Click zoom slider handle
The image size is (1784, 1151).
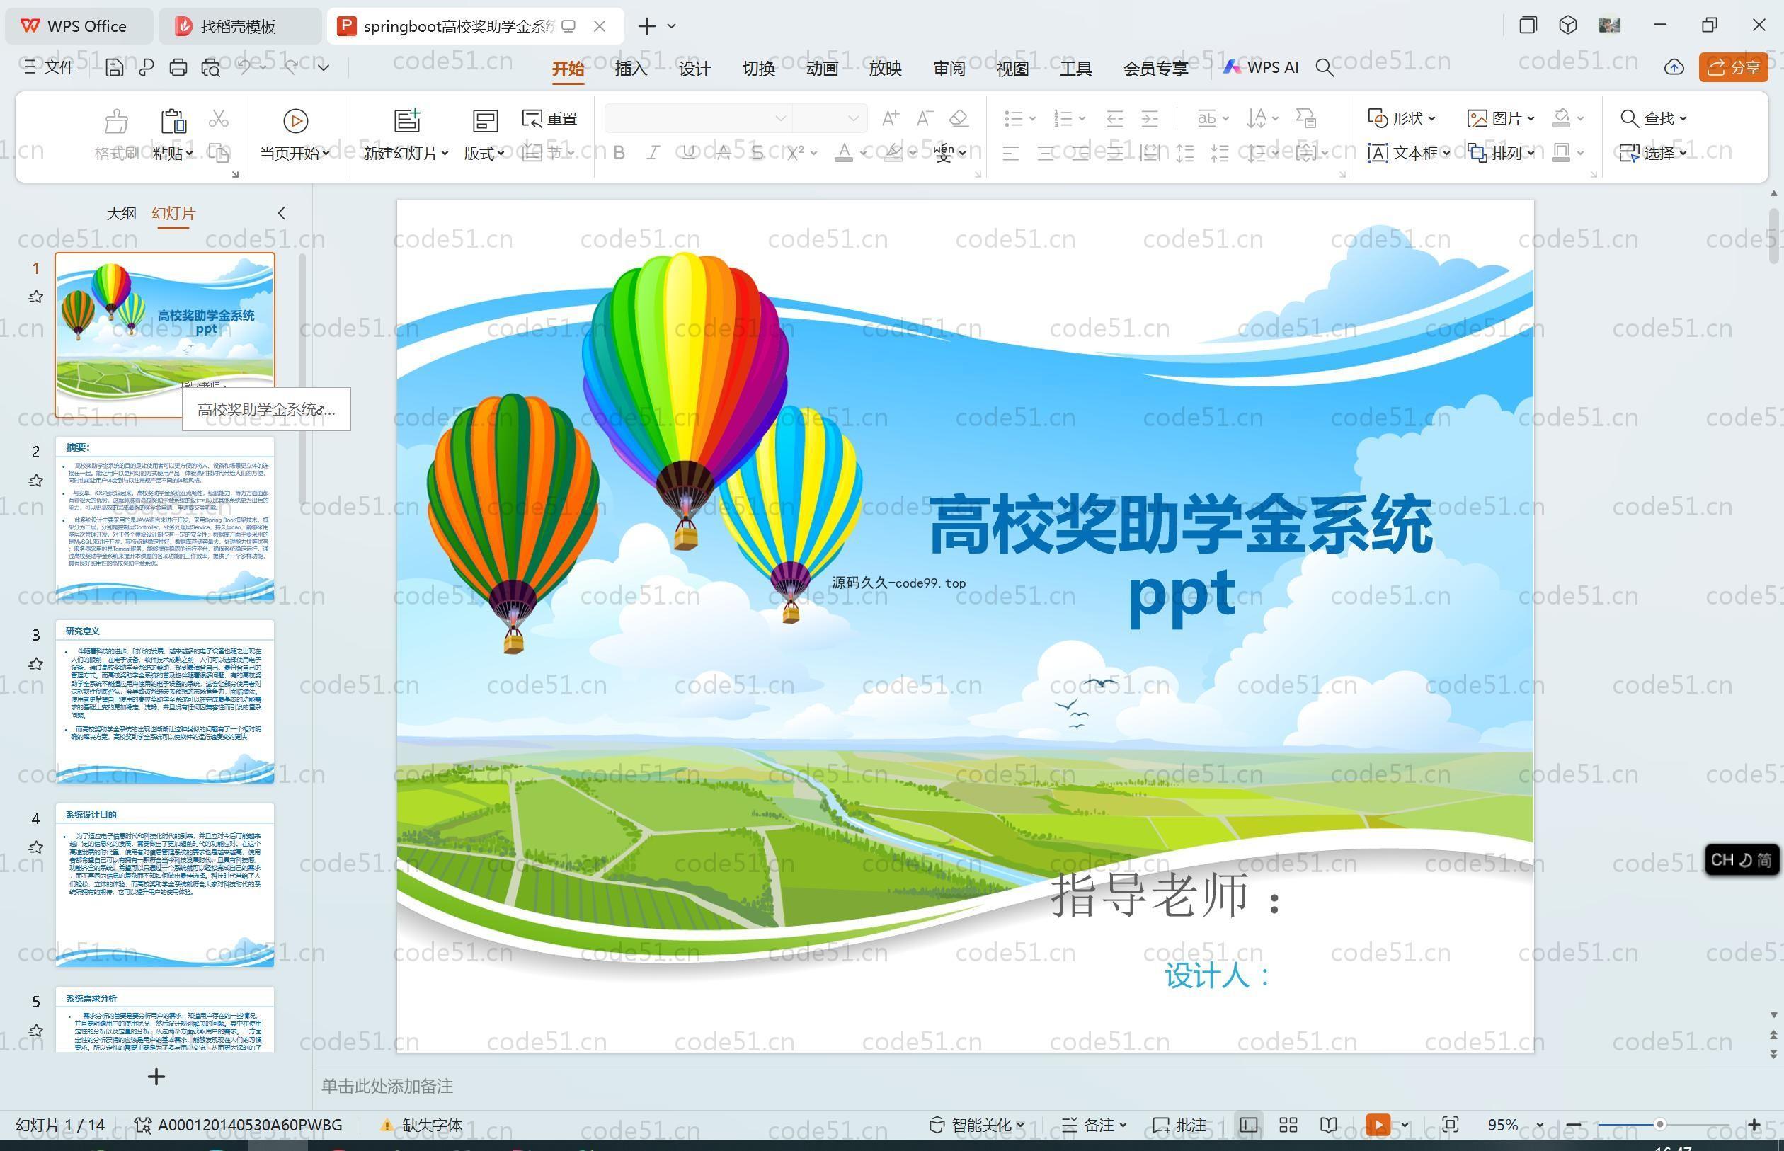(1660, 1124)
